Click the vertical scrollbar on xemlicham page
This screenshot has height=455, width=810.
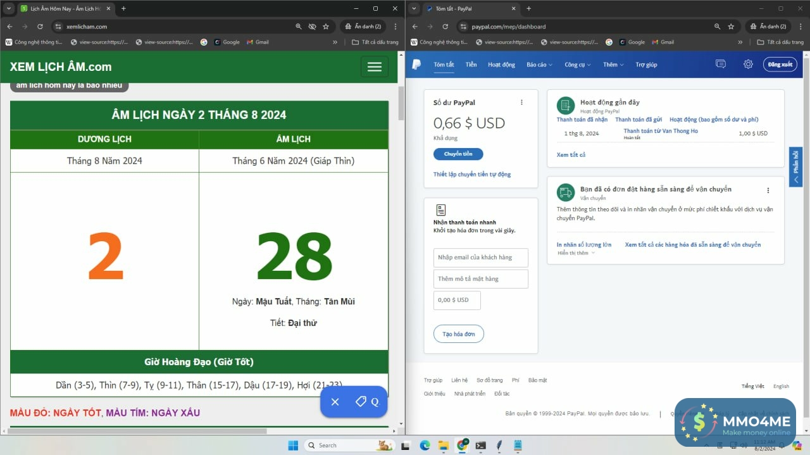point(401,103)
